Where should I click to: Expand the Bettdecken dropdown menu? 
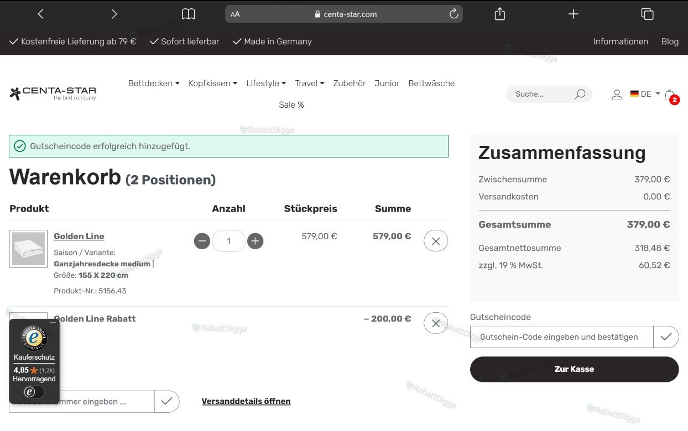point(154,83)
